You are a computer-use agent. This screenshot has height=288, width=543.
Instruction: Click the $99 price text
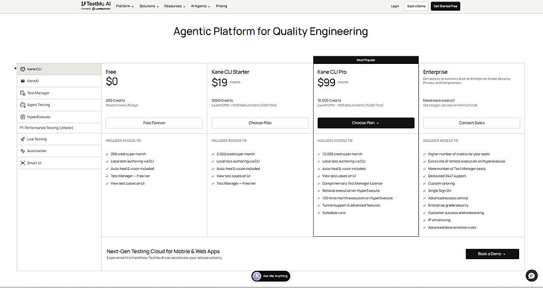point(326,82)
